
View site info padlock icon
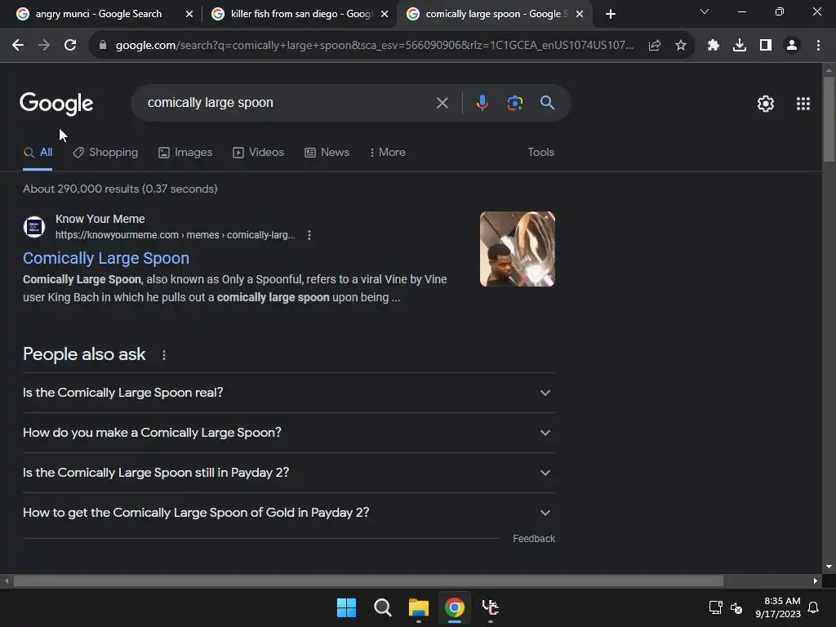coord(103,46)
